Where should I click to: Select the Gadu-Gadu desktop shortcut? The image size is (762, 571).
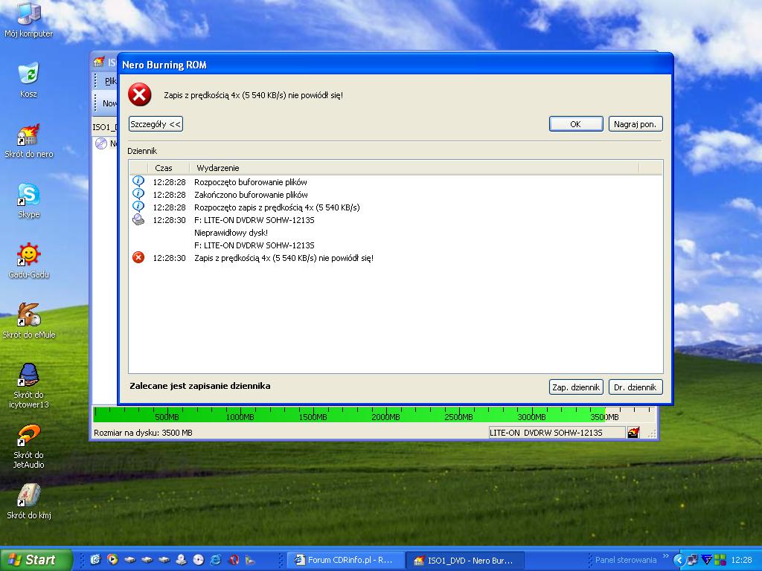29,261
